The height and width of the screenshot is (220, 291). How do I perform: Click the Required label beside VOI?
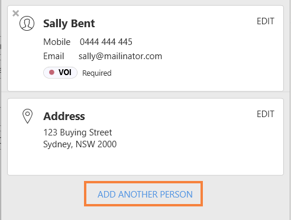[x=97, y=73]
